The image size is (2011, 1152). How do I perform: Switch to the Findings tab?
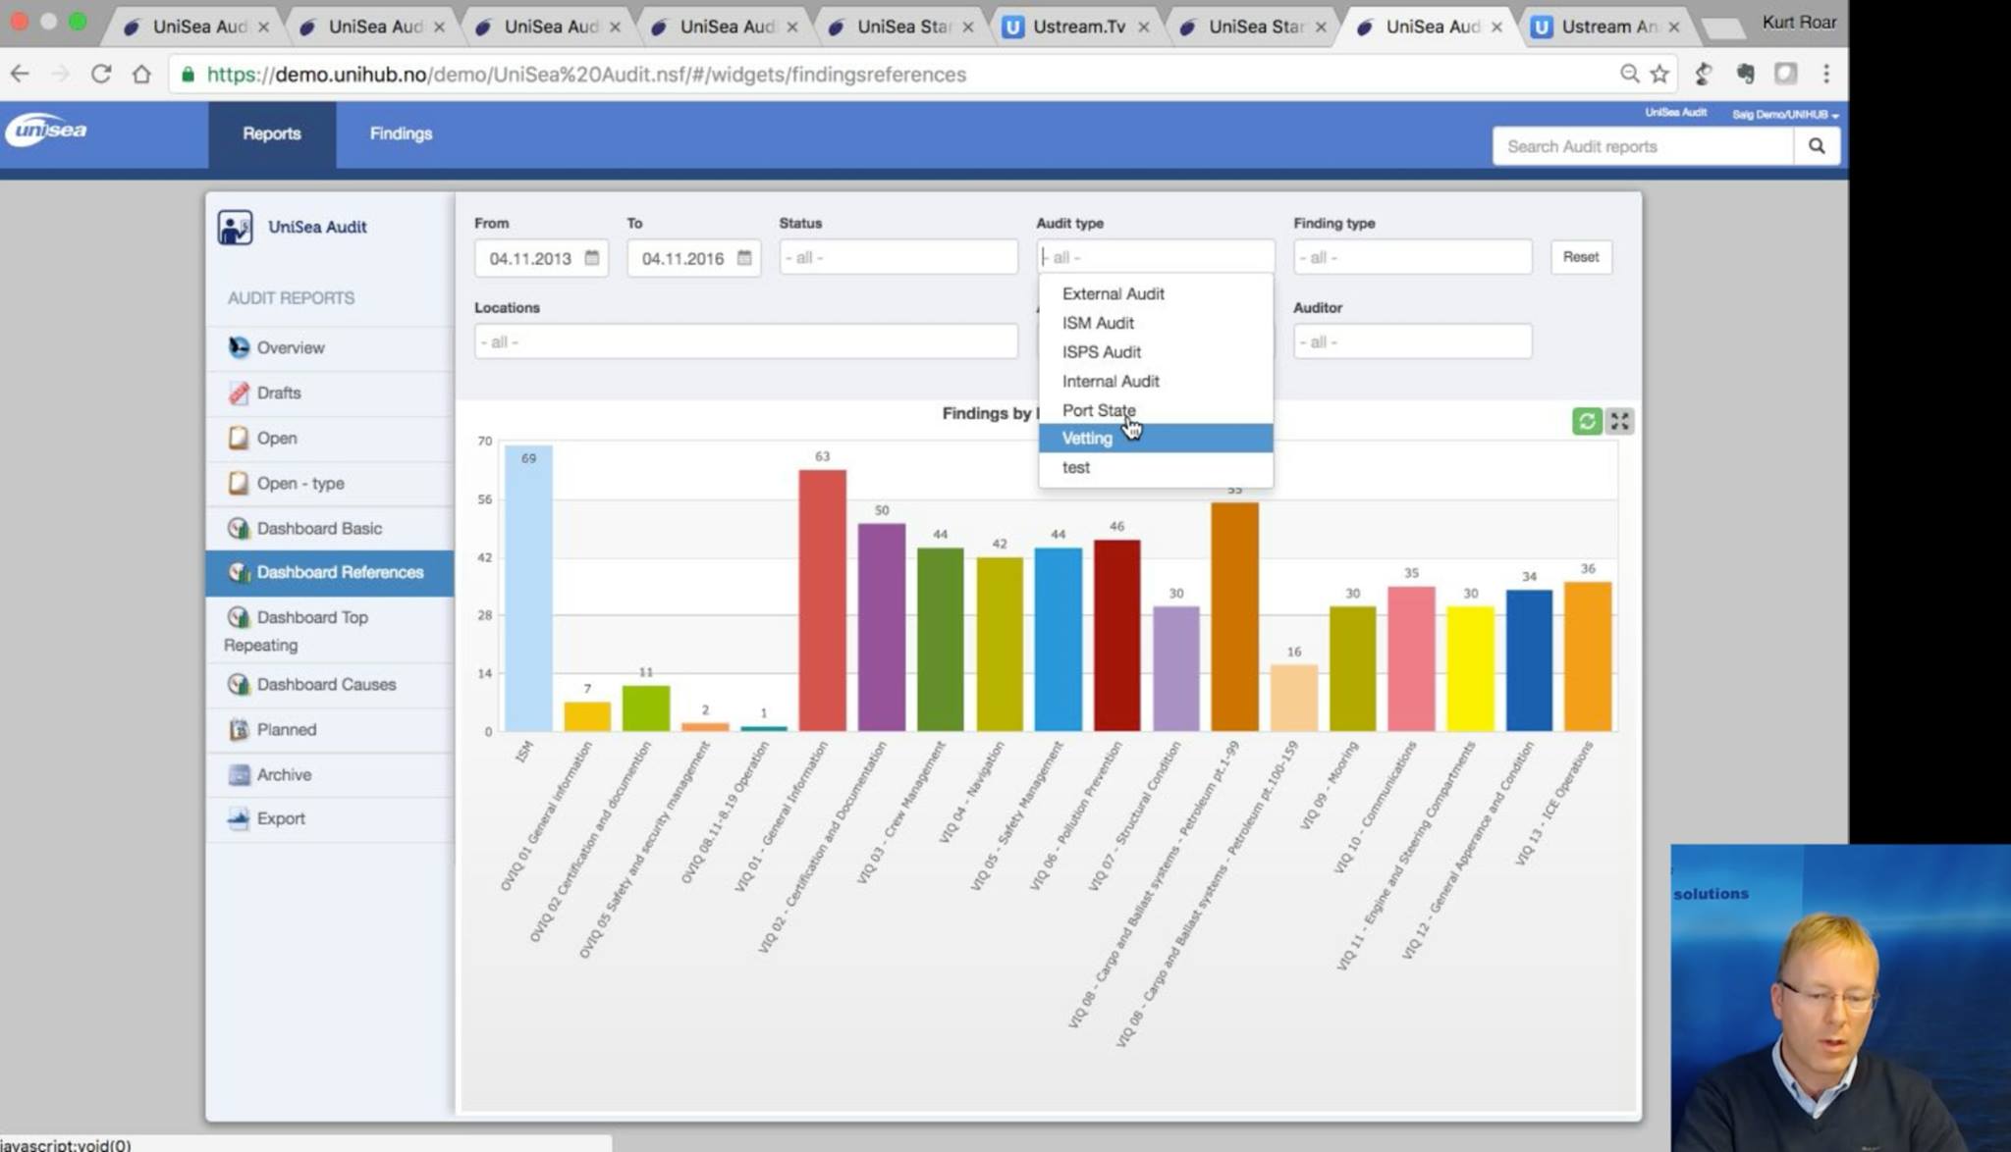401,133
